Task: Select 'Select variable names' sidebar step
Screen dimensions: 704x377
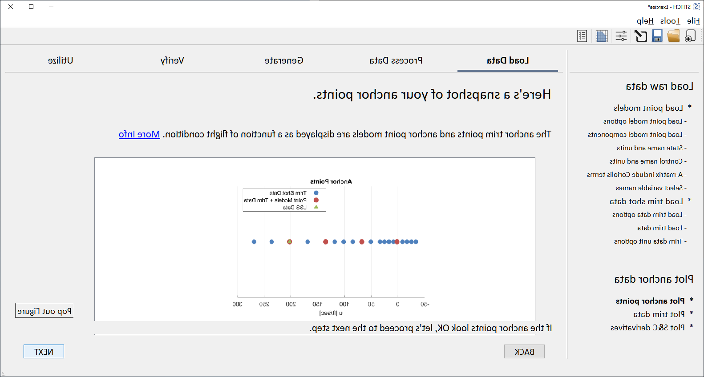Action: [x=651, y=188]
